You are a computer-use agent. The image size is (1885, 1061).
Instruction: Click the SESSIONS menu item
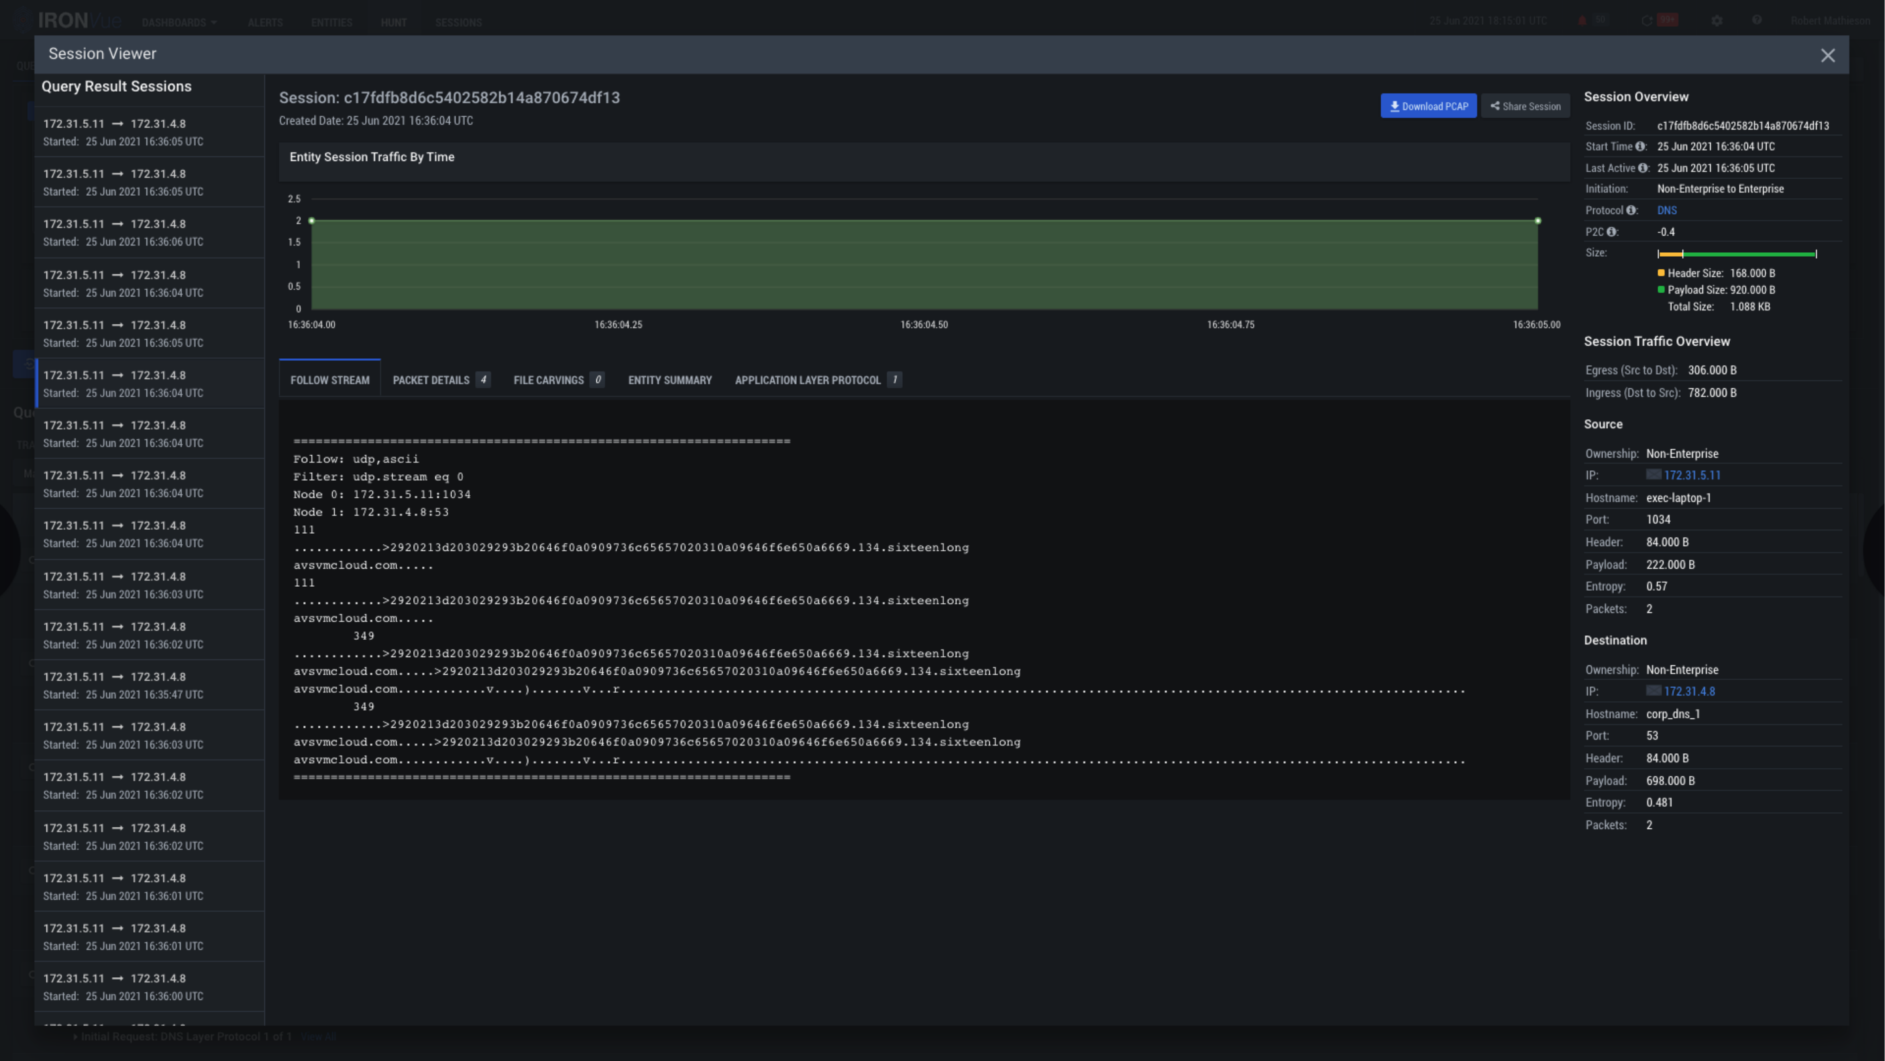[x=459, y=22]
